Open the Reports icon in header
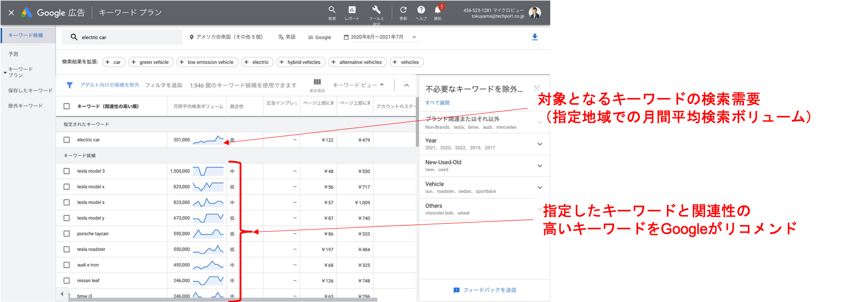This screenshot has height=302, width=850. (352, 10)
